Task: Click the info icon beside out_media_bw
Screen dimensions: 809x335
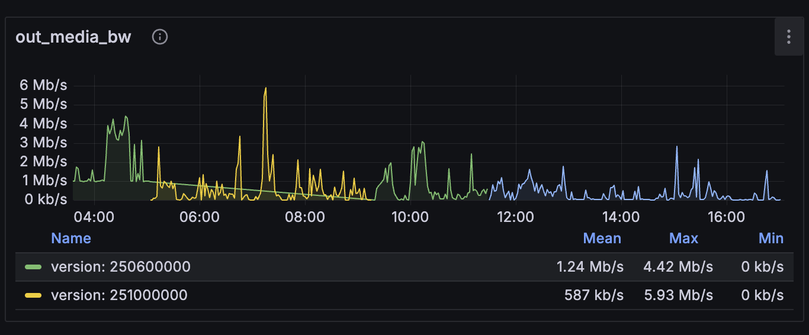Action: (160, 37)
